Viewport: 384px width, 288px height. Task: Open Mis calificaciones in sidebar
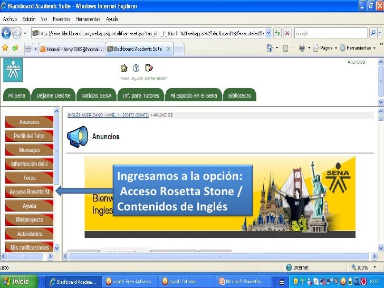tap(30, 247)
